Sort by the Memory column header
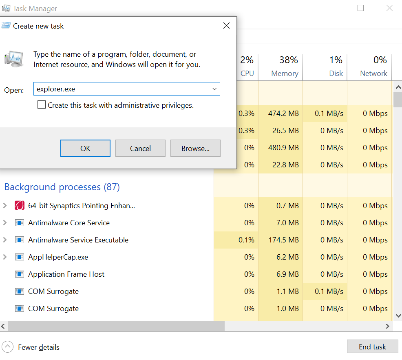 pyautogui.click(x=281, y=67)
